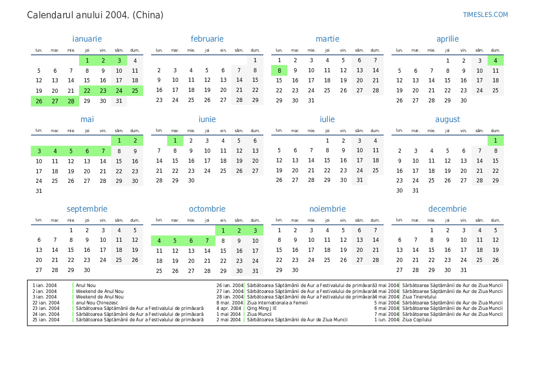Select May 31 in the calendar
The width and height of the screenshot is (535, 378).
tap(39, 191)
